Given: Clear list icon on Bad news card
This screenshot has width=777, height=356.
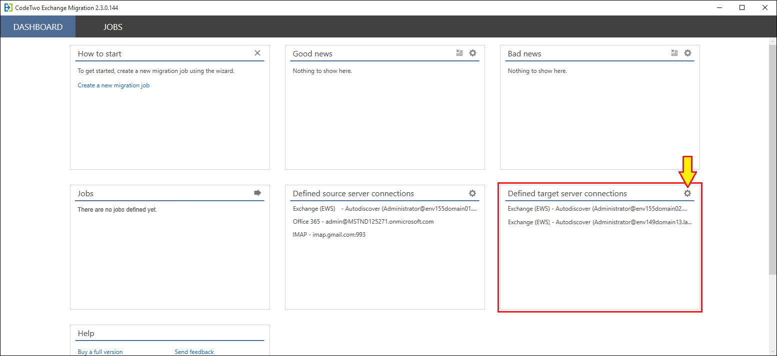Looking at the screenshot, I should point(674,53).
